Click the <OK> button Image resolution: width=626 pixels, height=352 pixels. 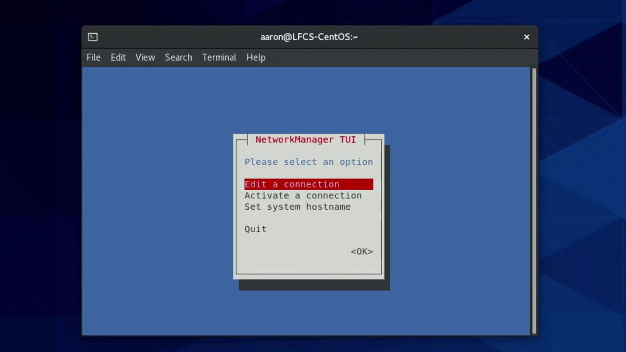(x=362, y=251)
